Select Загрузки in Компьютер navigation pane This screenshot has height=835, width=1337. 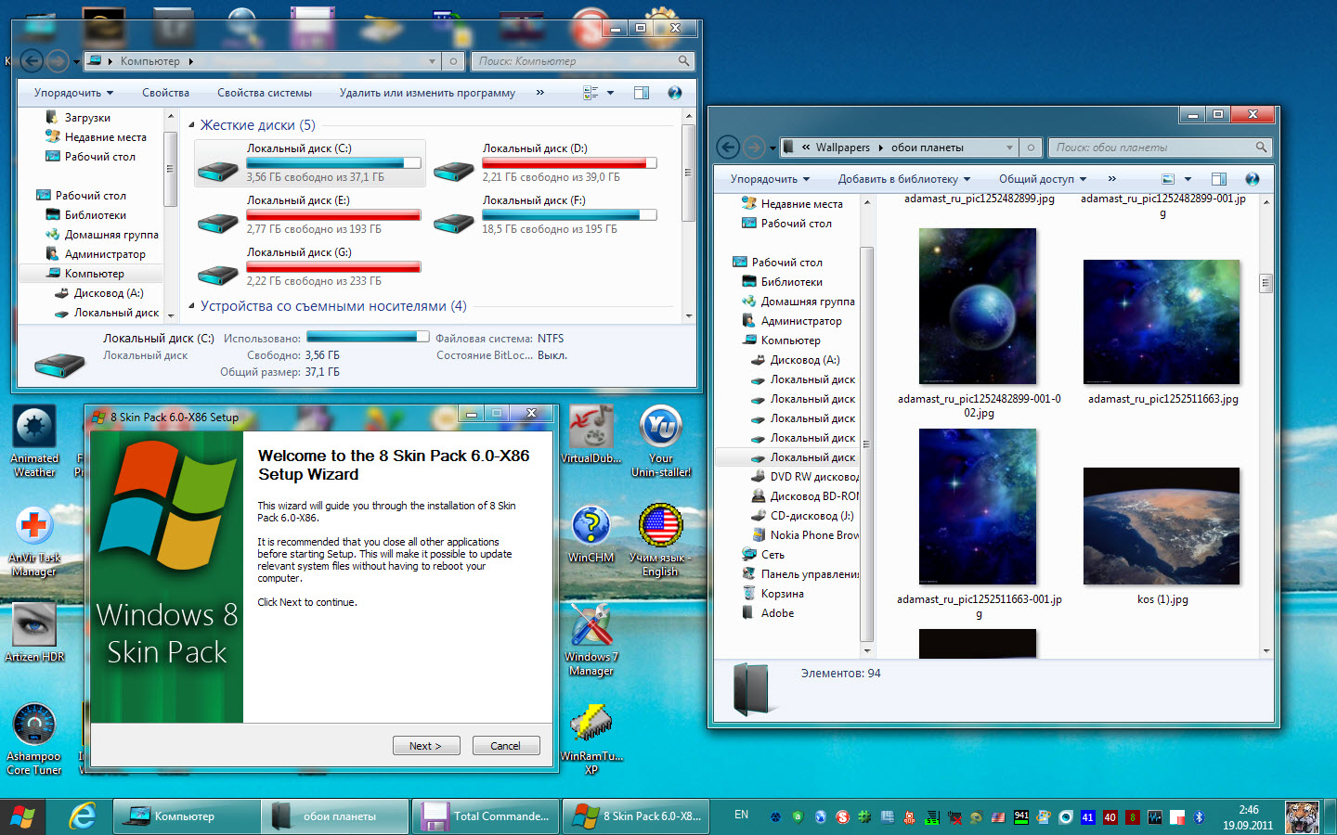click(x=87, y=118)
